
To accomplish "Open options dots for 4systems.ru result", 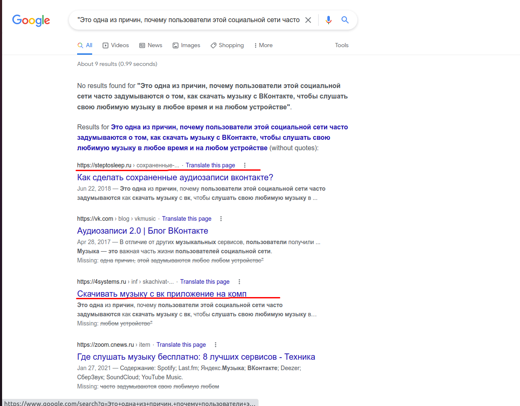I will (x=239, y=282).
